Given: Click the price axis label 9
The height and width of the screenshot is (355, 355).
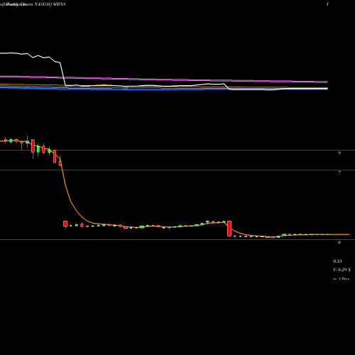Looking at the screenshot, I should [x=339, y=153].
